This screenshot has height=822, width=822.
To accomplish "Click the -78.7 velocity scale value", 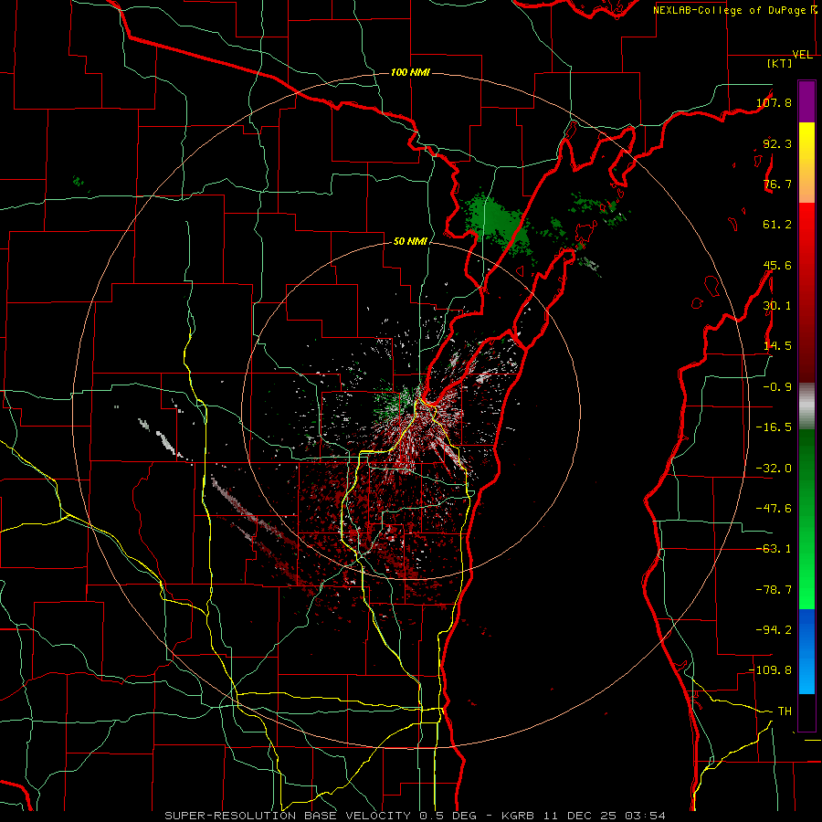I will (774, 590).
